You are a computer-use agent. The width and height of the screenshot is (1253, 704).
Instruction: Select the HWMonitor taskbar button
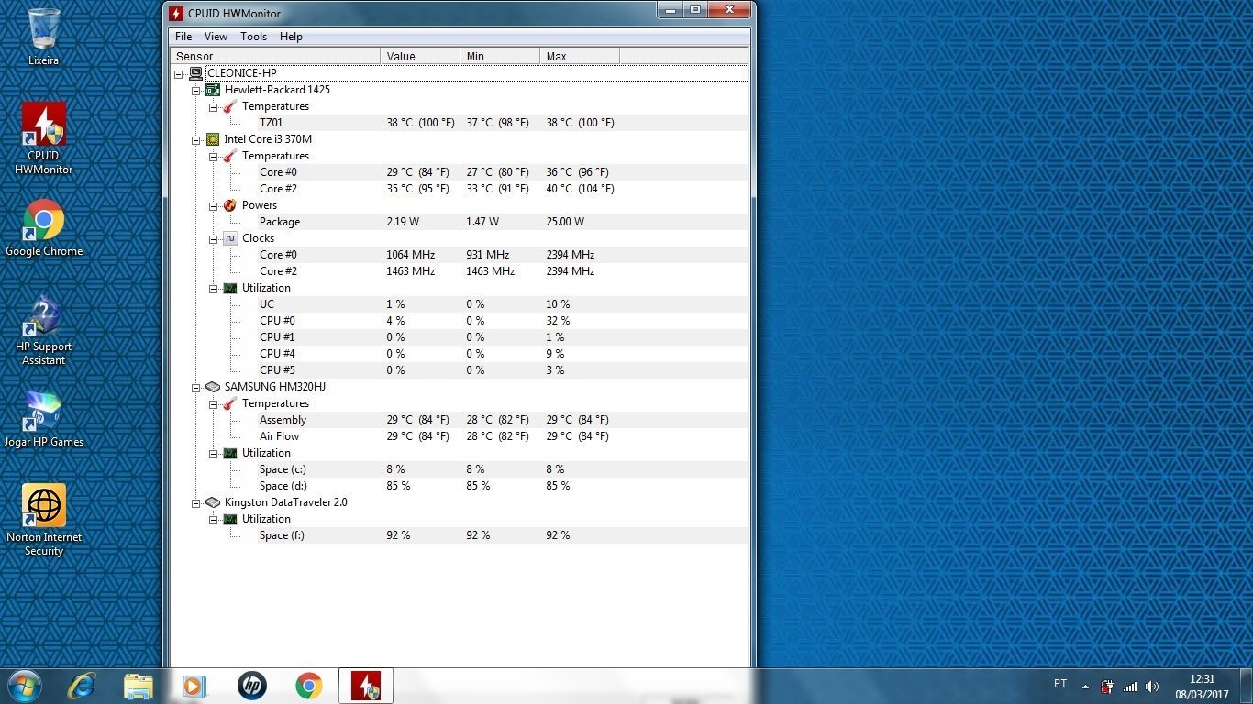(366, 686)
